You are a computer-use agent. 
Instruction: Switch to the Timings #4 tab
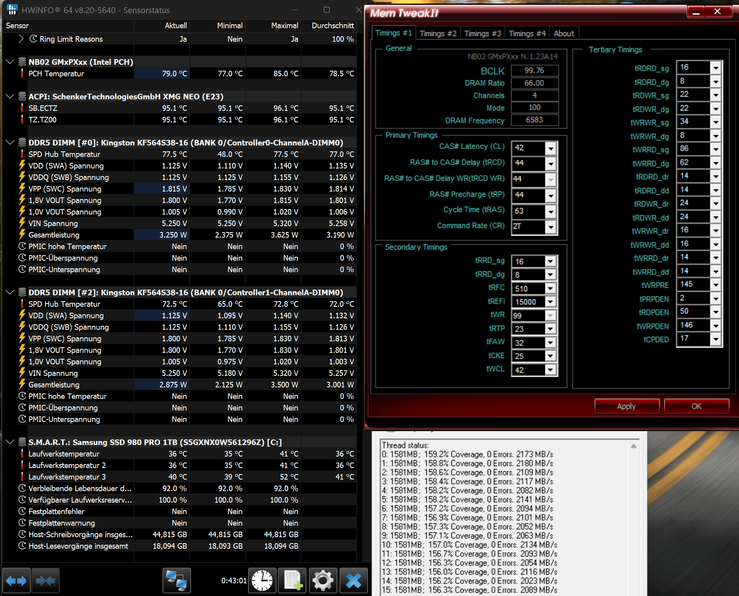click(527, 33)
